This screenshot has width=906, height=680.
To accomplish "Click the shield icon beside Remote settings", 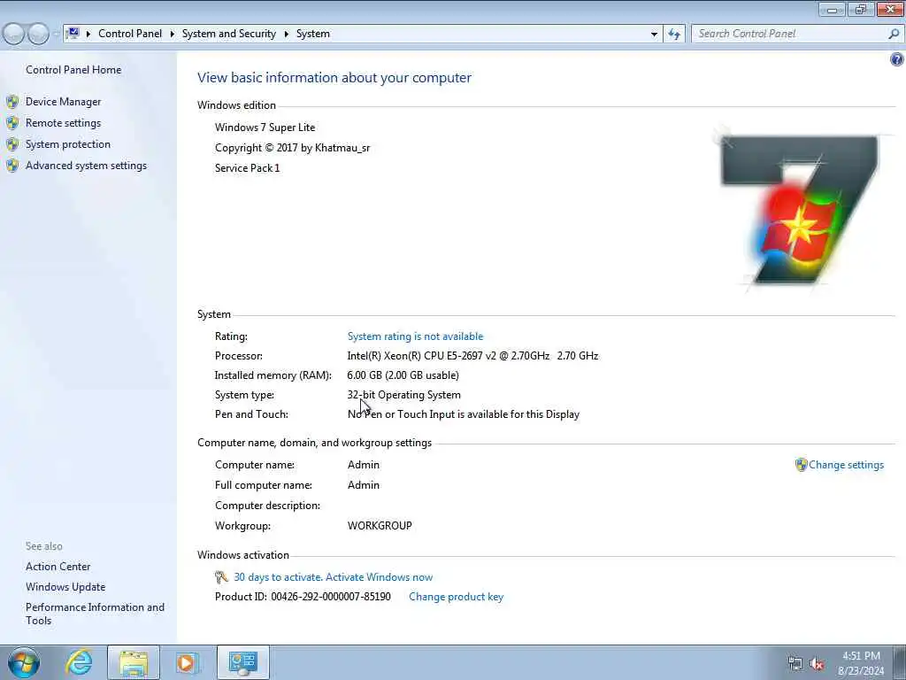I will tap(12, 123).
